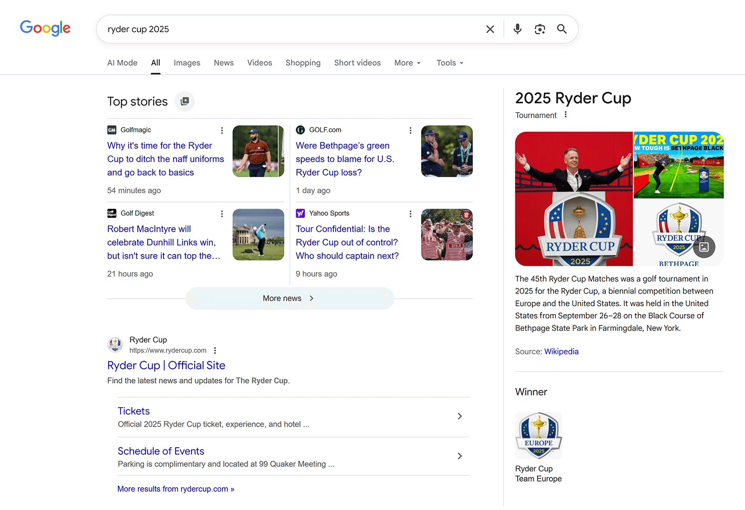Expand the Tickets sitelink with its chevron
The image size is (745, 510).
click(x=460, y=416)
